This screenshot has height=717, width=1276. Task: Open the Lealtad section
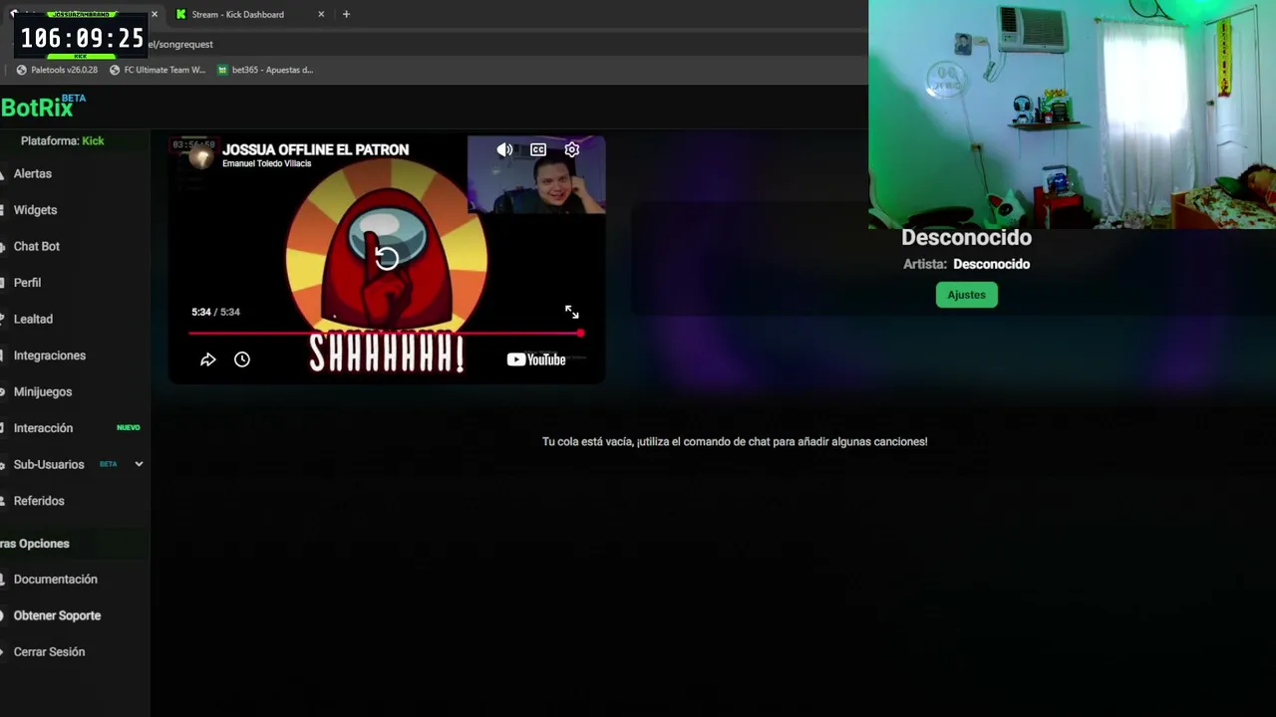tap(33, 319)
